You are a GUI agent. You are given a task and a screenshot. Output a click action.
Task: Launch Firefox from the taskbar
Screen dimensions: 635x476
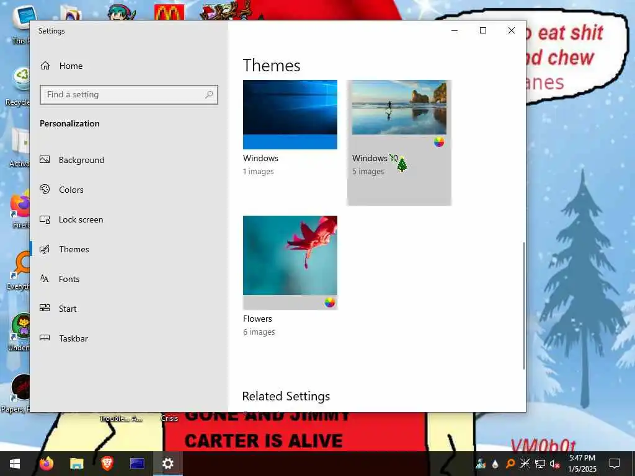(46, 464)
